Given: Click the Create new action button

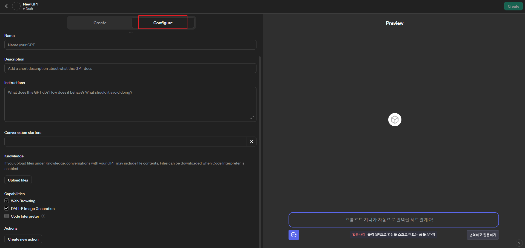Looking at the screenshot, I should click(x=23, y=239).
